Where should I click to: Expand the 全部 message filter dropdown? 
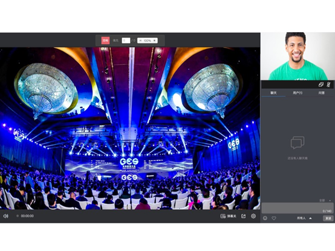tap(325, 200)
